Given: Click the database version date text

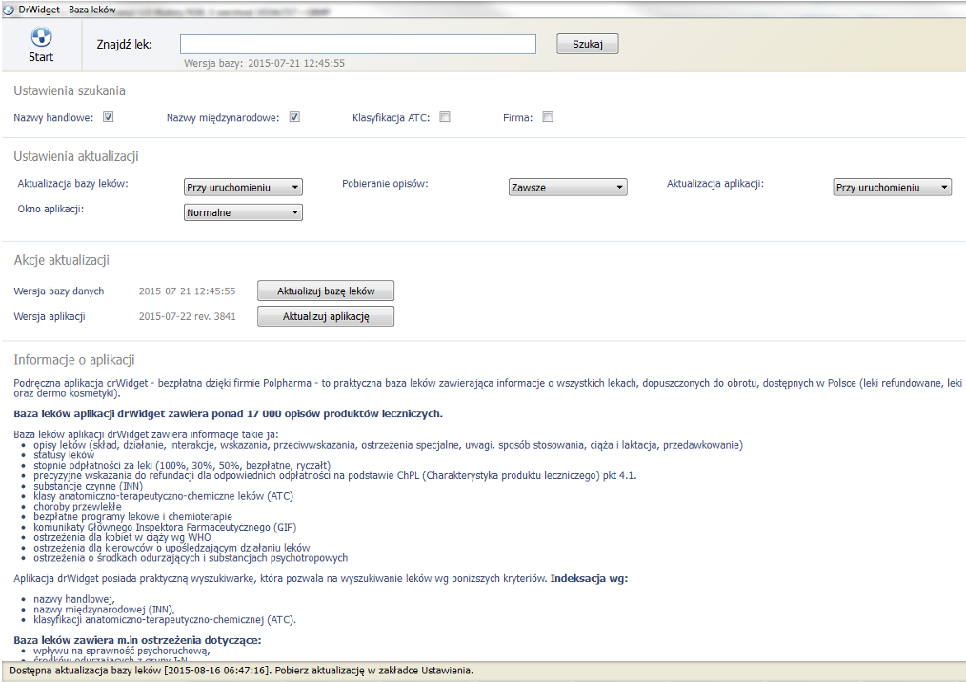Looking at the screenshot, I should [x=187, y=291].
